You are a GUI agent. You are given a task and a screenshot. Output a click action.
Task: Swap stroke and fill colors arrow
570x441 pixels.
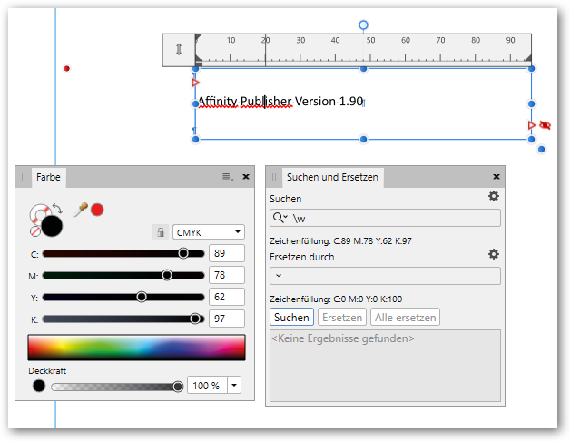(57, 209)
